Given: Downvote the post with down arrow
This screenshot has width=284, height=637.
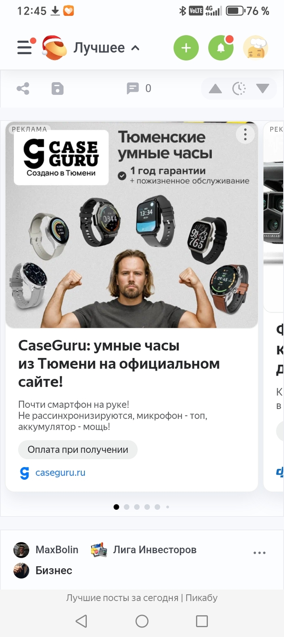Looking at the screenshot, I should [263, 88].
